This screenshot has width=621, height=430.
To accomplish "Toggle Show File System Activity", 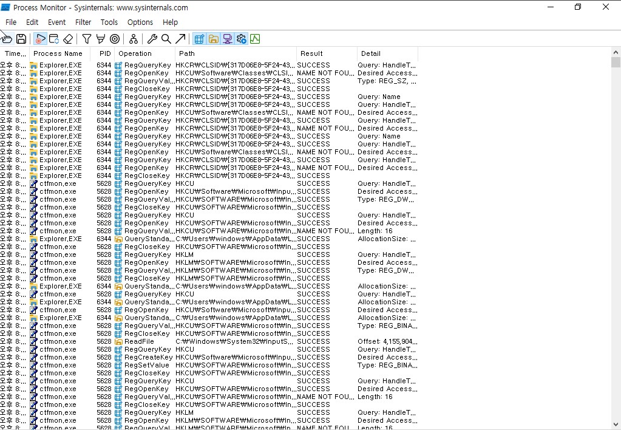I will [214, 39].
